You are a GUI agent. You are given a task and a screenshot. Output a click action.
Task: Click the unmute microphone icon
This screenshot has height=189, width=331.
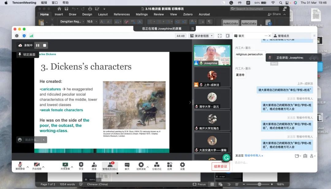[20, 165]
